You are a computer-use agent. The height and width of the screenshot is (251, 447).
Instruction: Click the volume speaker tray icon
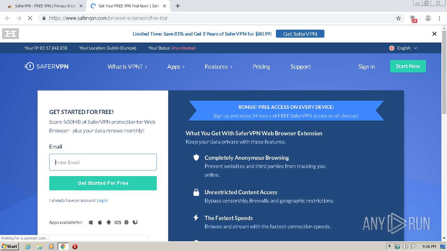click(x=405, y=246)
